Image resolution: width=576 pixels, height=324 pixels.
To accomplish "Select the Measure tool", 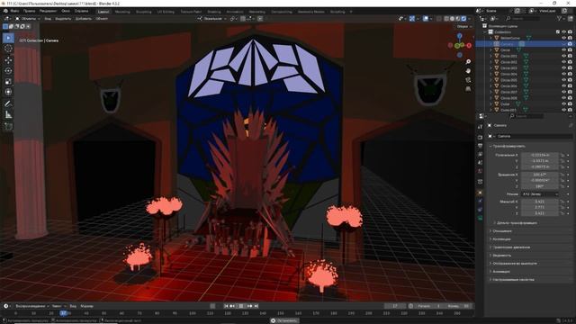I will [x=8, y=115].
